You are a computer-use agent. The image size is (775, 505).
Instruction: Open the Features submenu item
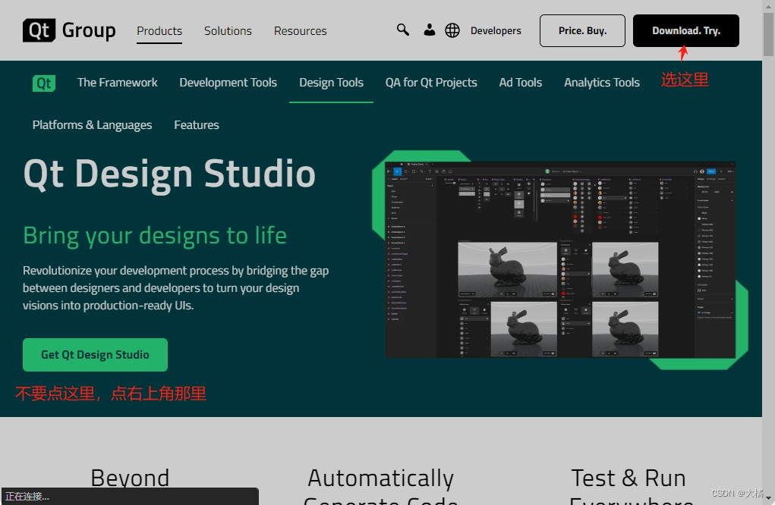[197, 125]
